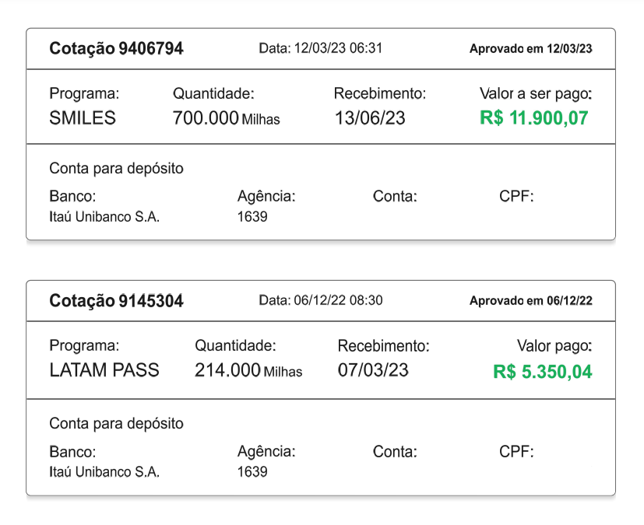Click the Aprovado em 12/03/23 status
644x525 pixels.
(x=530, y=49)
